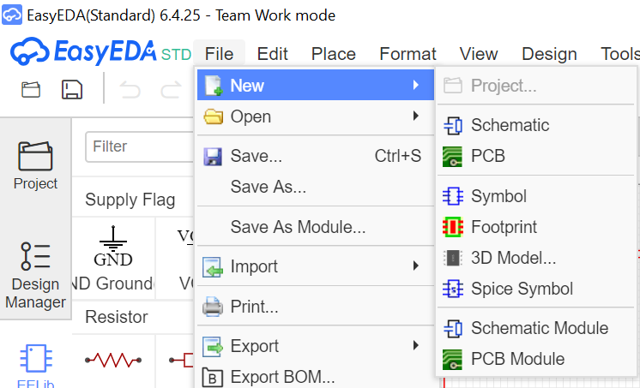Select Export BOM menu entry

(x=282, y=377)
